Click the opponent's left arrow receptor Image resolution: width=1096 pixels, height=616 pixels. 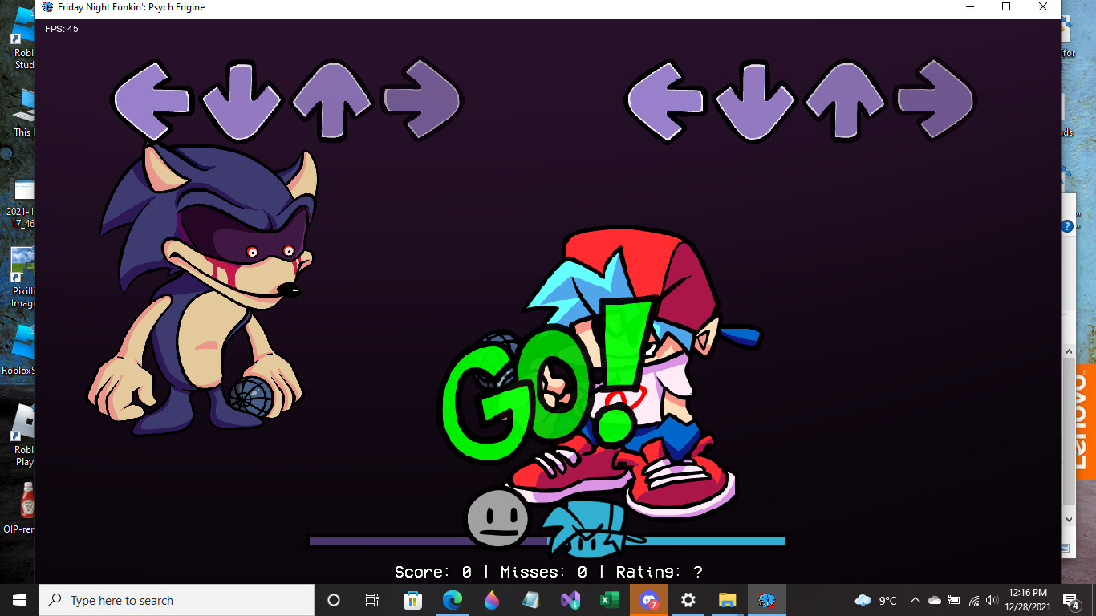(x=152, y=101)
